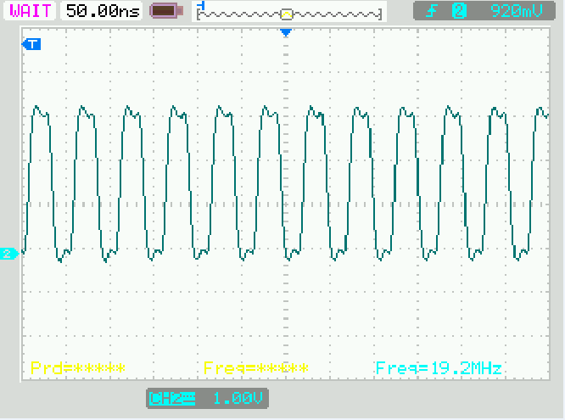
Task: Click the USB storage device icon
Action: 166,11
